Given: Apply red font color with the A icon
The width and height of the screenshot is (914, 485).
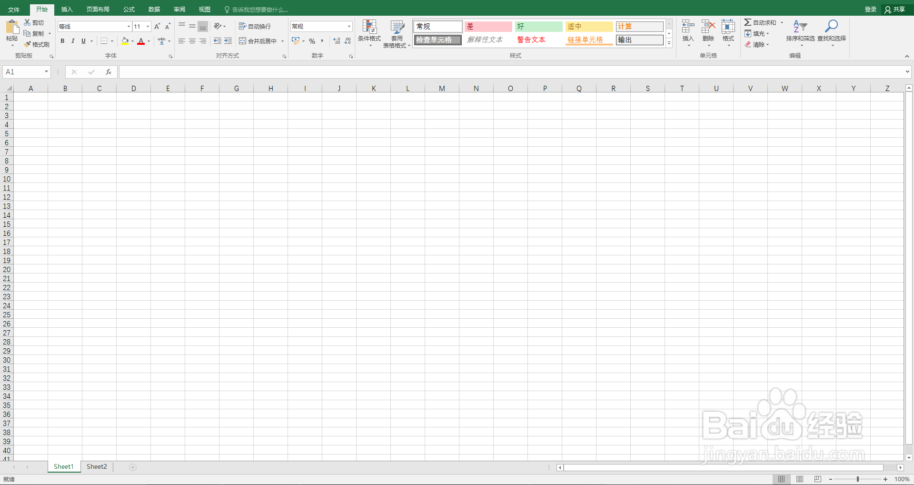Looking at the screenshot, I should [x=141, y=41].
